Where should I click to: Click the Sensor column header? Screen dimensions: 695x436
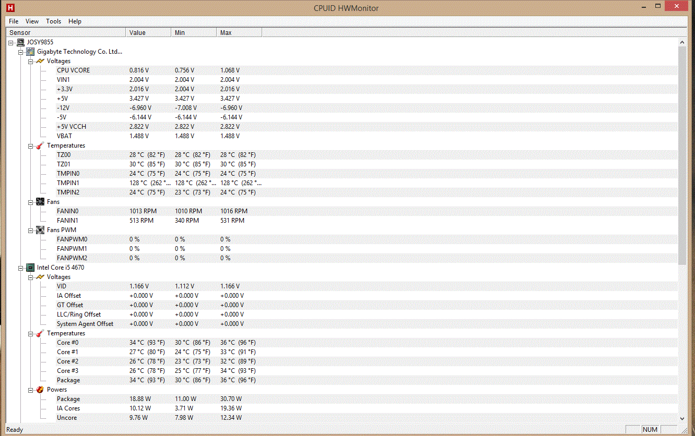[x=66, y=32]
